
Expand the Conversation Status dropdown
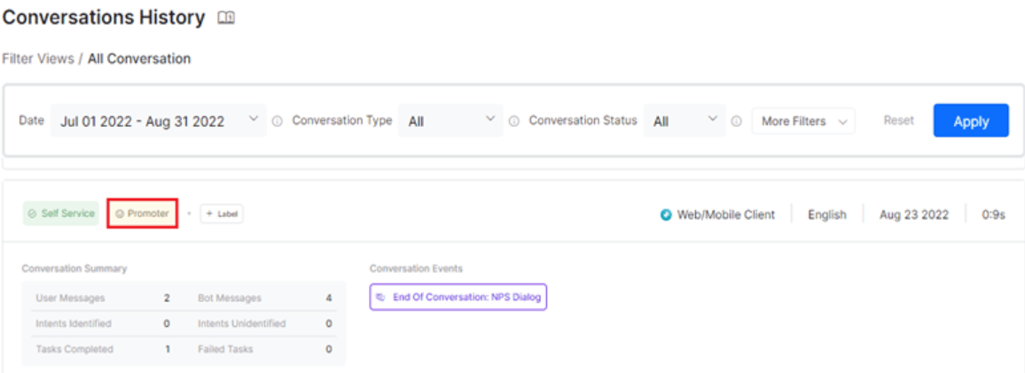click(x=685, y=120)
